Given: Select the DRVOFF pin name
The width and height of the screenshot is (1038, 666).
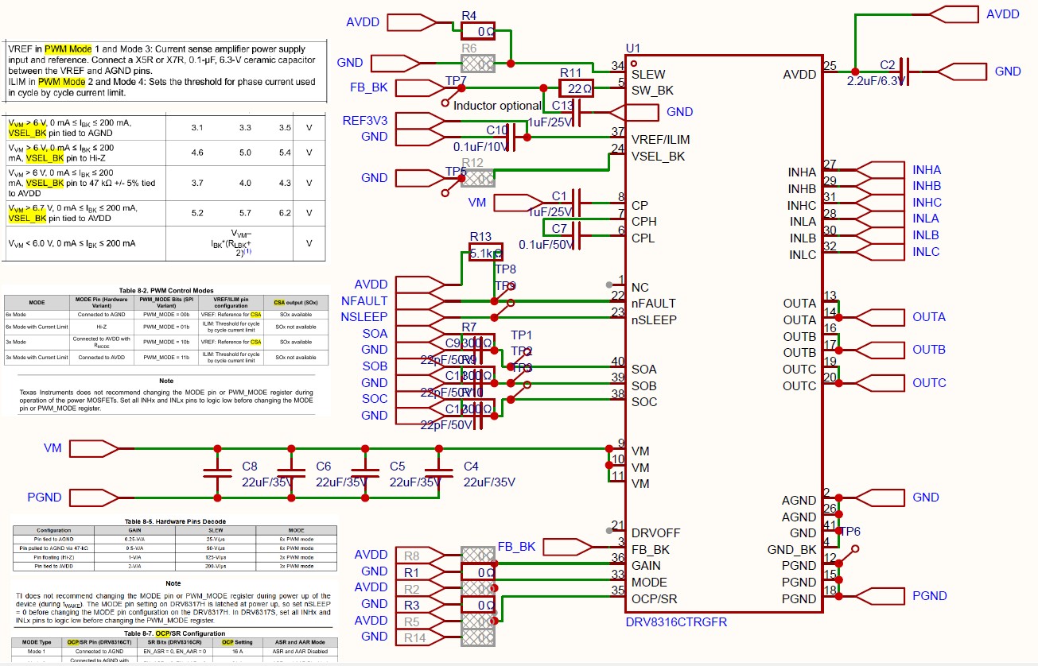Looking at the screenshot, I should (x=655, y=533).
